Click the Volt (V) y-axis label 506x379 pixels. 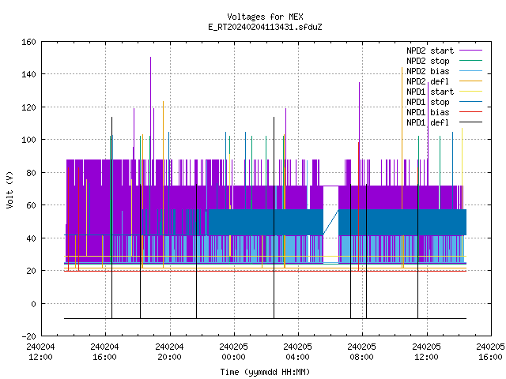10,189
